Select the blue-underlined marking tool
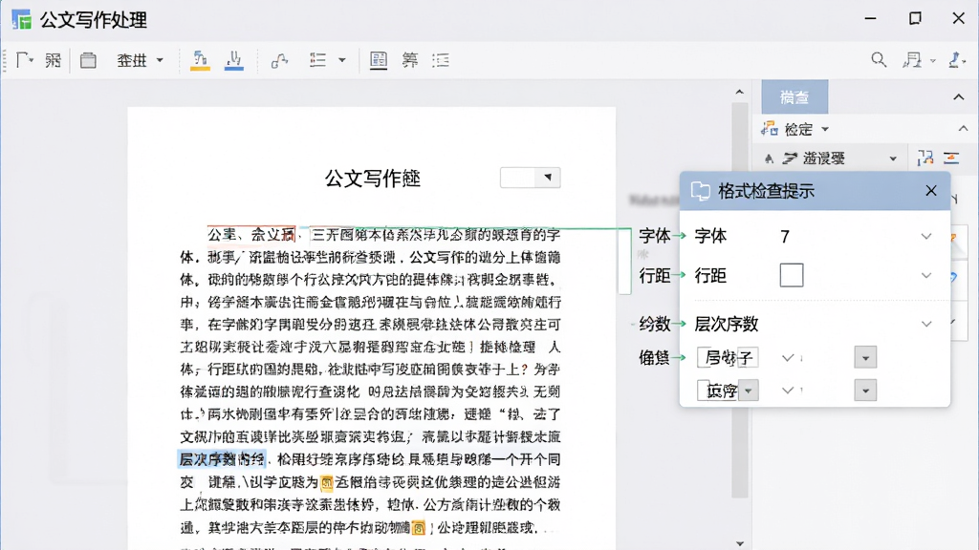This screenshot has height=550, width=979. coord(234,60)
